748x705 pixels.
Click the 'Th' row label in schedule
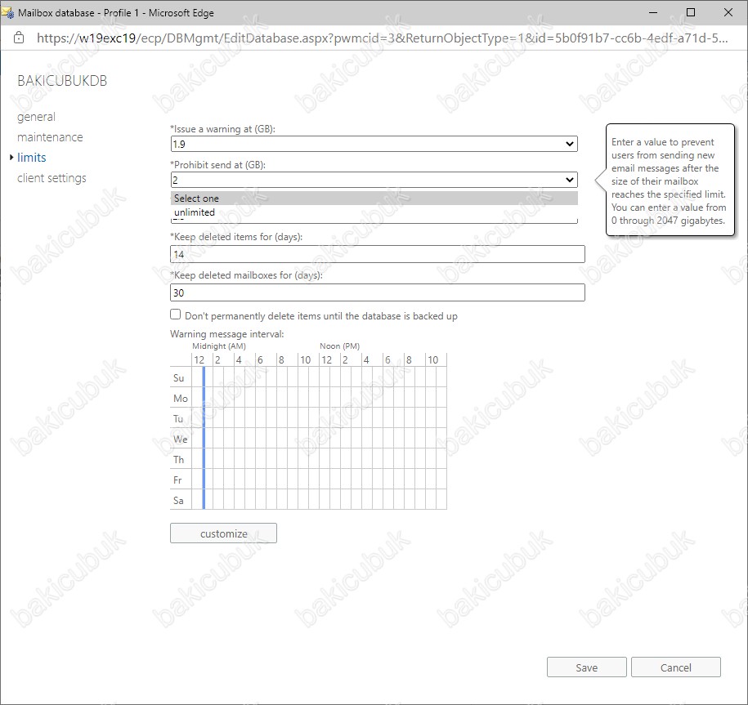click(x=178, y=459)
